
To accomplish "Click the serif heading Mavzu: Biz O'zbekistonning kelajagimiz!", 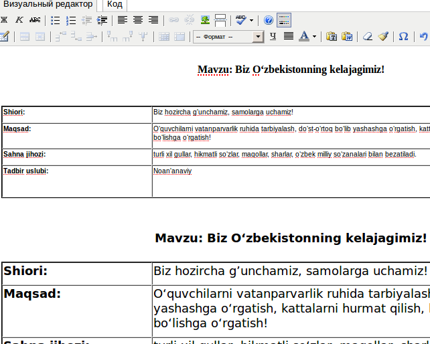I will [291, 70].
